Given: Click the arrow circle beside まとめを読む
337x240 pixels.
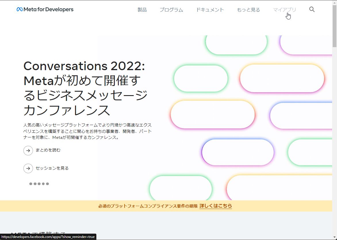Looking at the screenshot, I should click(x=28, y=150).
